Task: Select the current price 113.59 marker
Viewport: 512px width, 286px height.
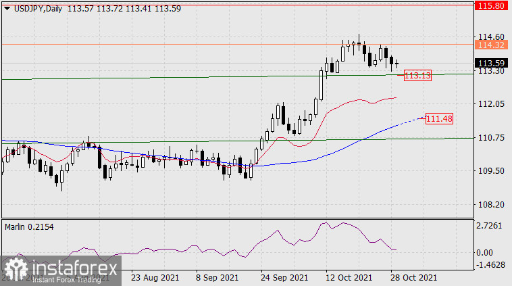Action: 491,62
